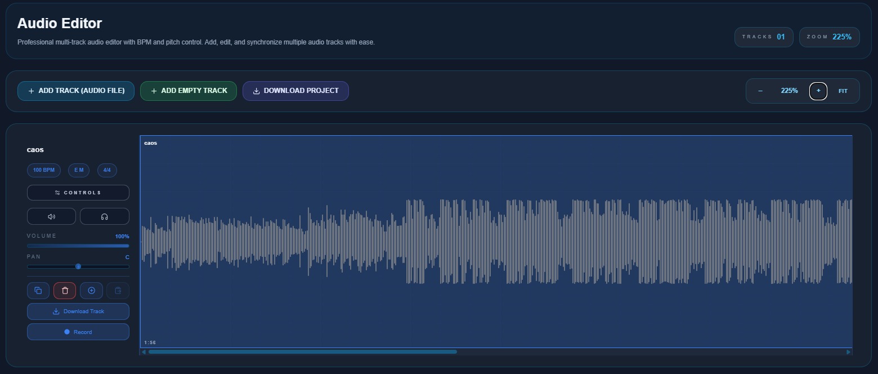878x374 pixels.
Task: Click the Fit zoom button
Action: pos(843,91)
